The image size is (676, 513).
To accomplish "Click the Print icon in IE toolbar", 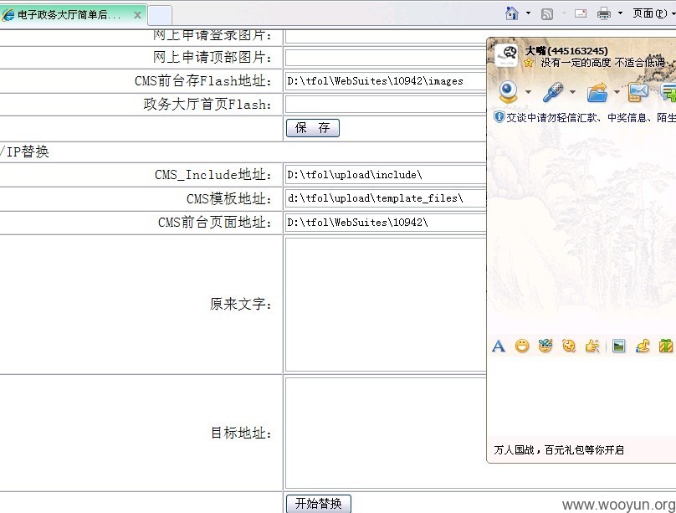I will [604, 13].
